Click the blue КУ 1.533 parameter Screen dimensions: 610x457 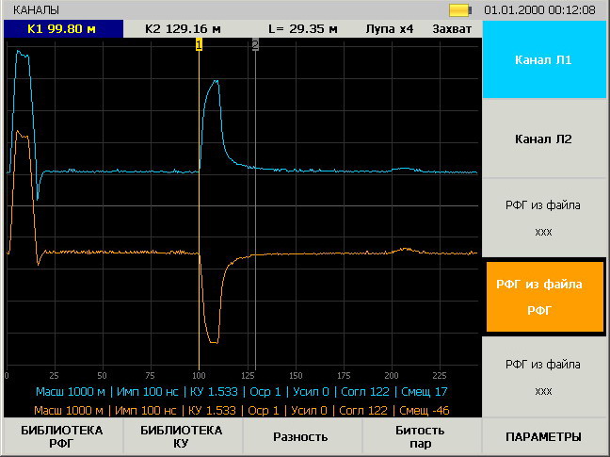point(214,392)
